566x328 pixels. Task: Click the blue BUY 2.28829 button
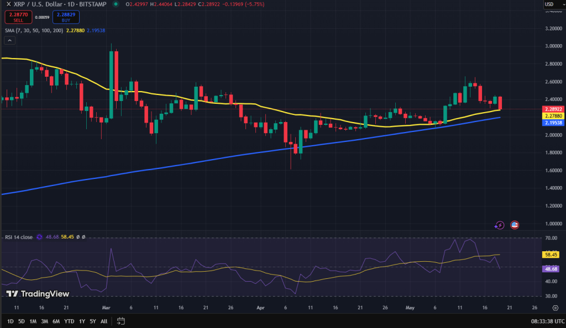click(66, 17)
